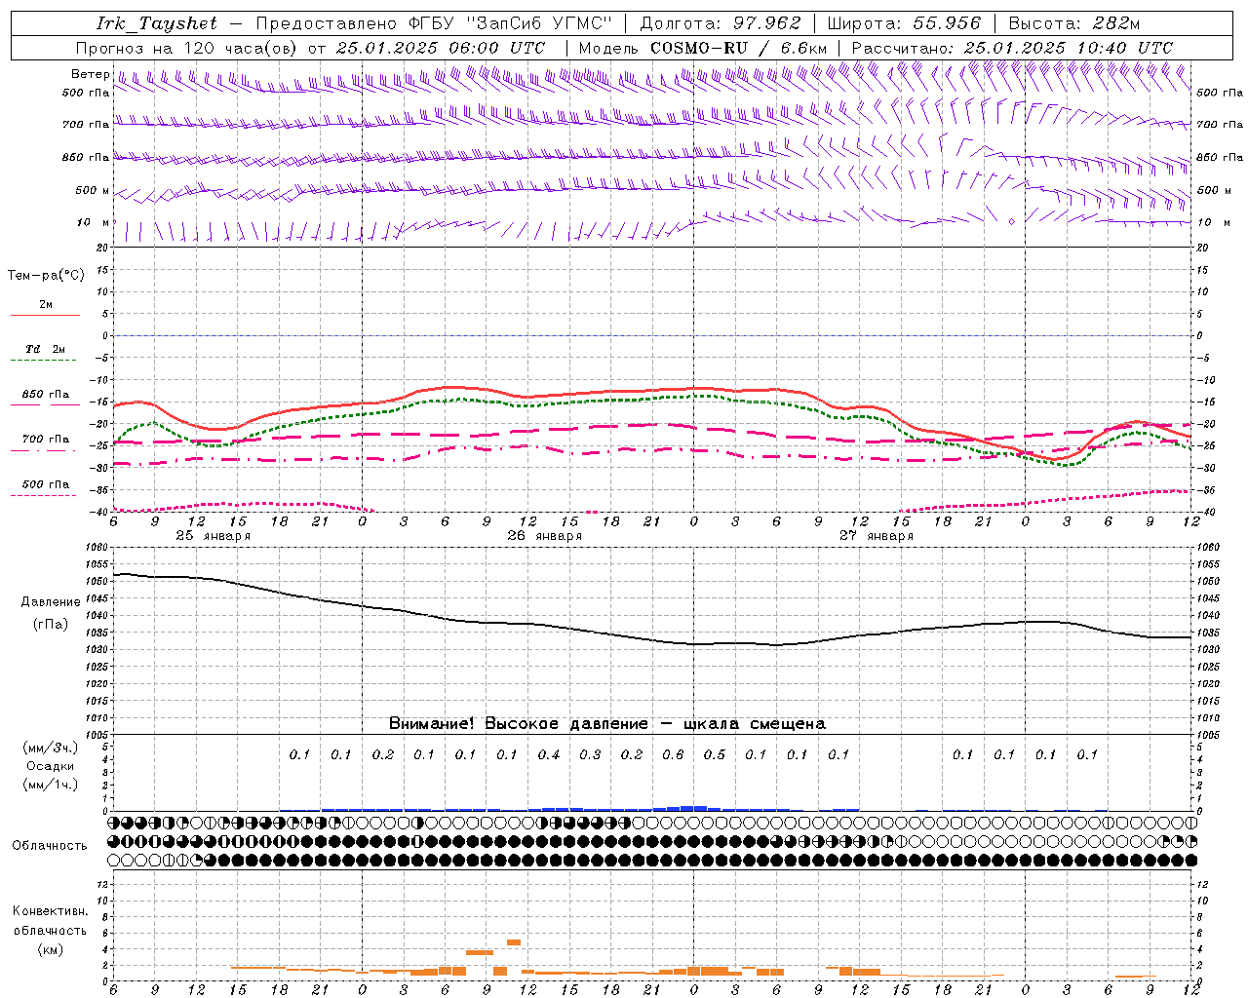Image resolution: width=1248 pixels, height=998 pixels.
Task: Select the "(мм/1ч.)" precipitation unit label
Action: 50,785
